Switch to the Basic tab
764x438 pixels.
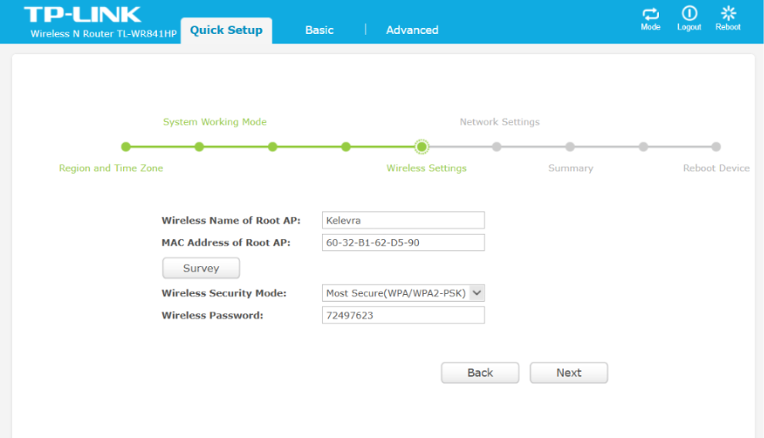(x=319, y=30)
